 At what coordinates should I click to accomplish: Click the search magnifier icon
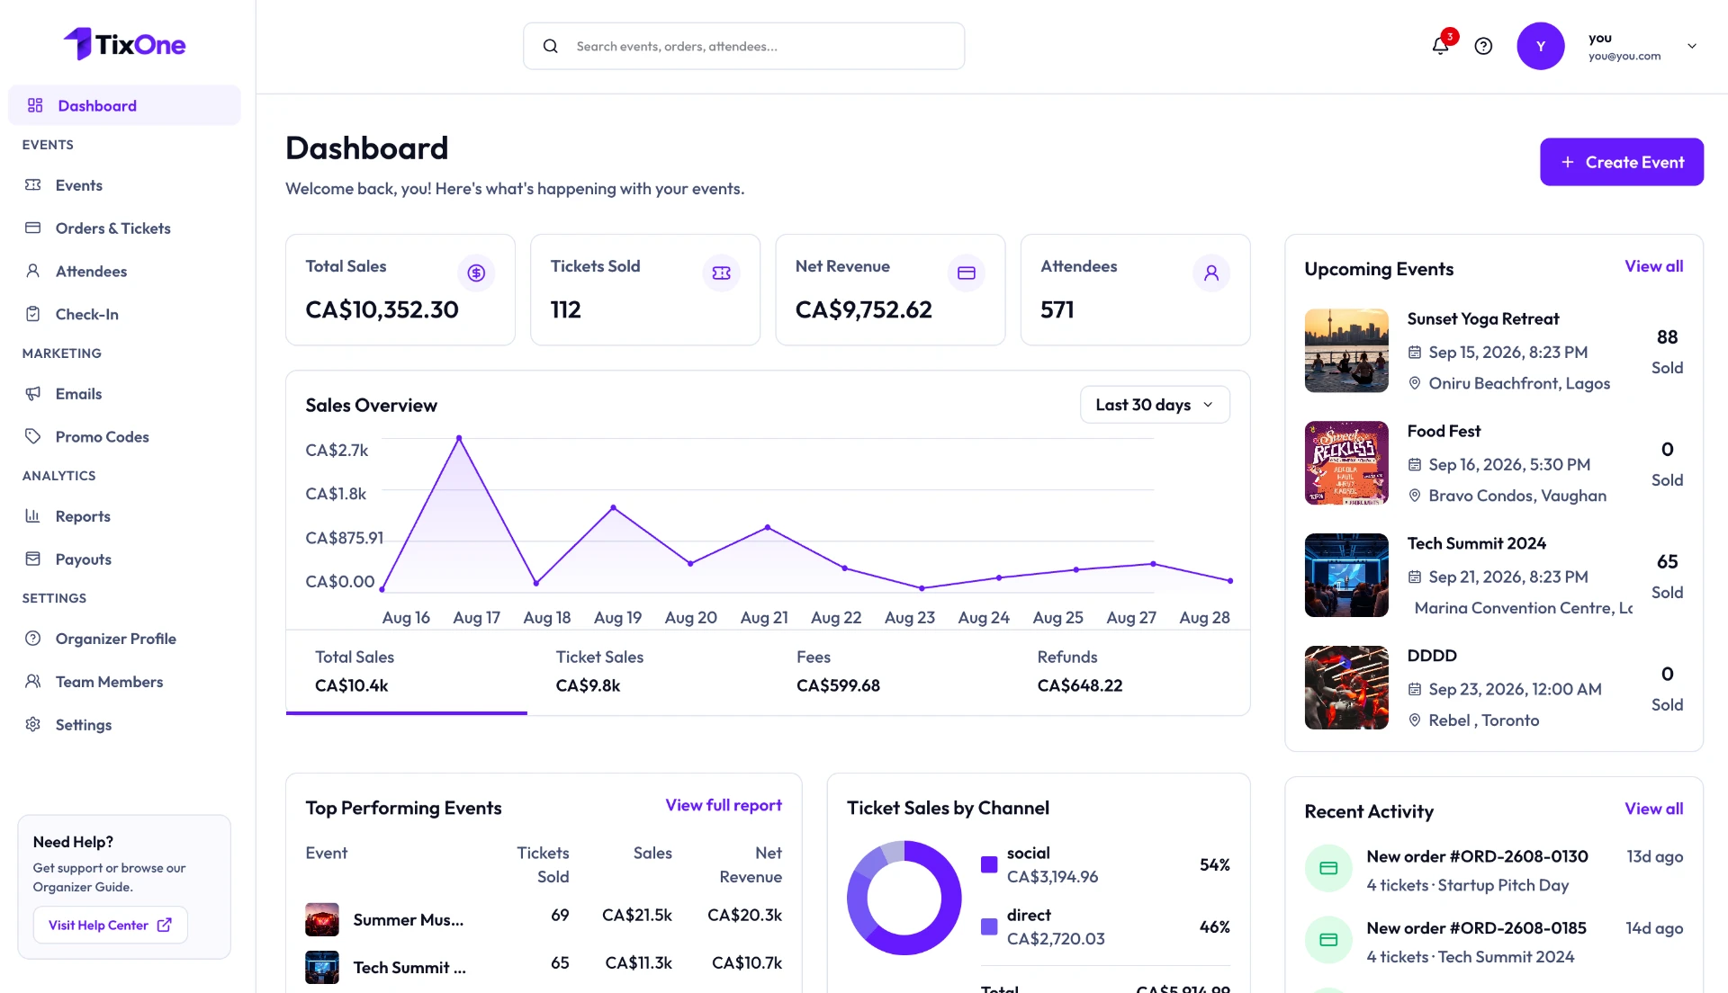point(551,46)
